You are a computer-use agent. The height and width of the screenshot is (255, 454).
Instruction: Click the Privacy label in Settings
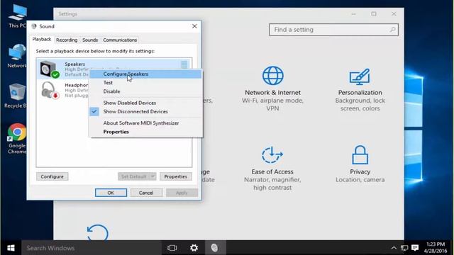[360, 171]
